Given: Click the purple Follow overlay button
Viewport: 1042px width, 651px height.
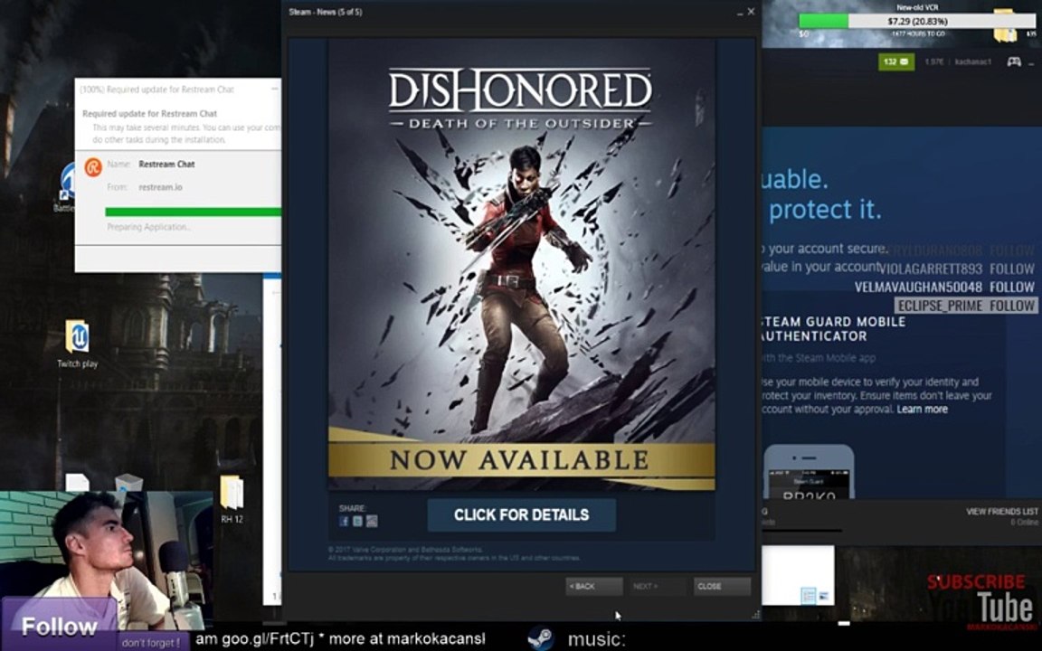Looking at the screenshot, I should click(x=59, y=625).
